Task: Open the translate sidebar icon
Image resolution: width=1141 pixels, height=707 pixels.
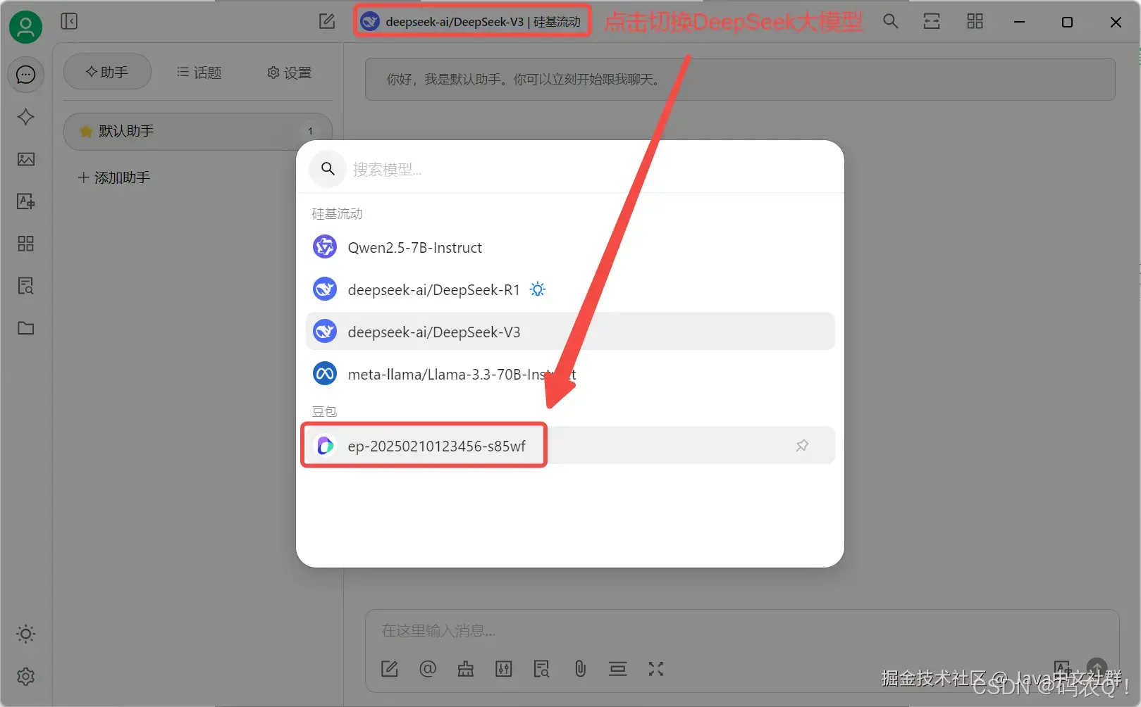Action: [26, 201]
